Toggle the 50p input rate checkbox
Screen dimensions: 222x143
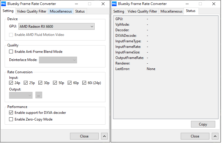(55, 83)
